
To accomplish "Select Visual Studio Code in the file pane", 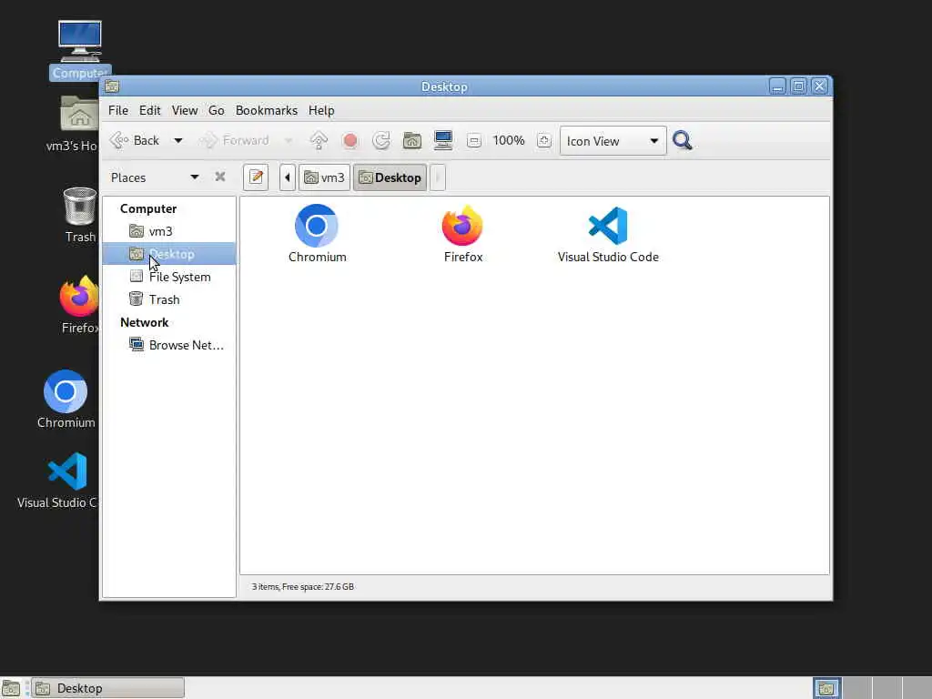I will pyautogui.click(x=608, y=234).
